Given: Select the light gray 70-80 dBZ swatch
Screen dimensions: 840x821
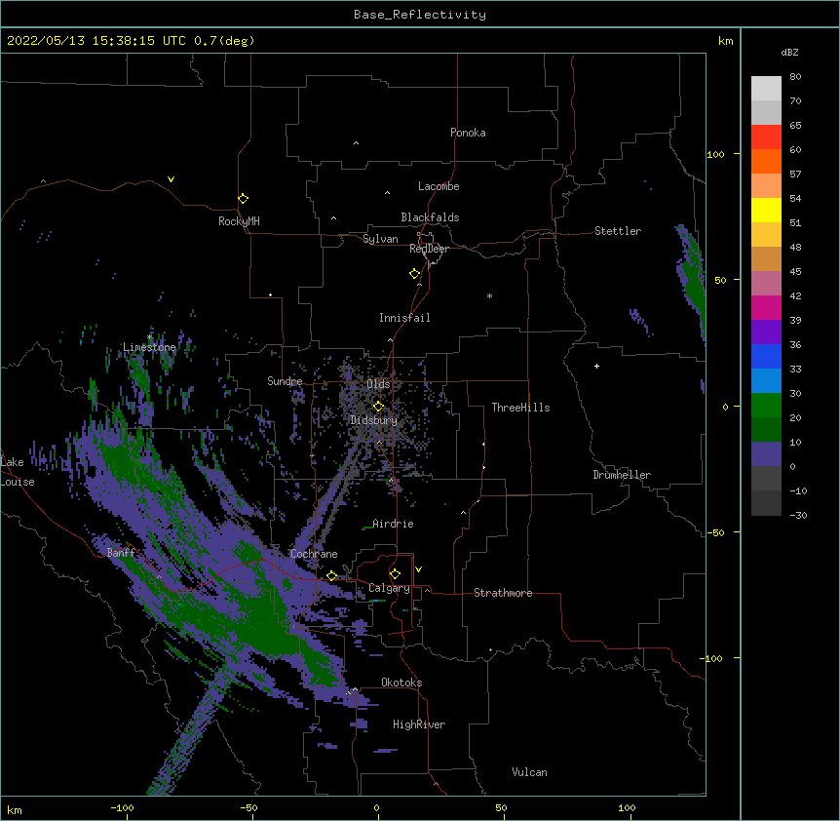Looking at the screenshot, I should [766, 89].
